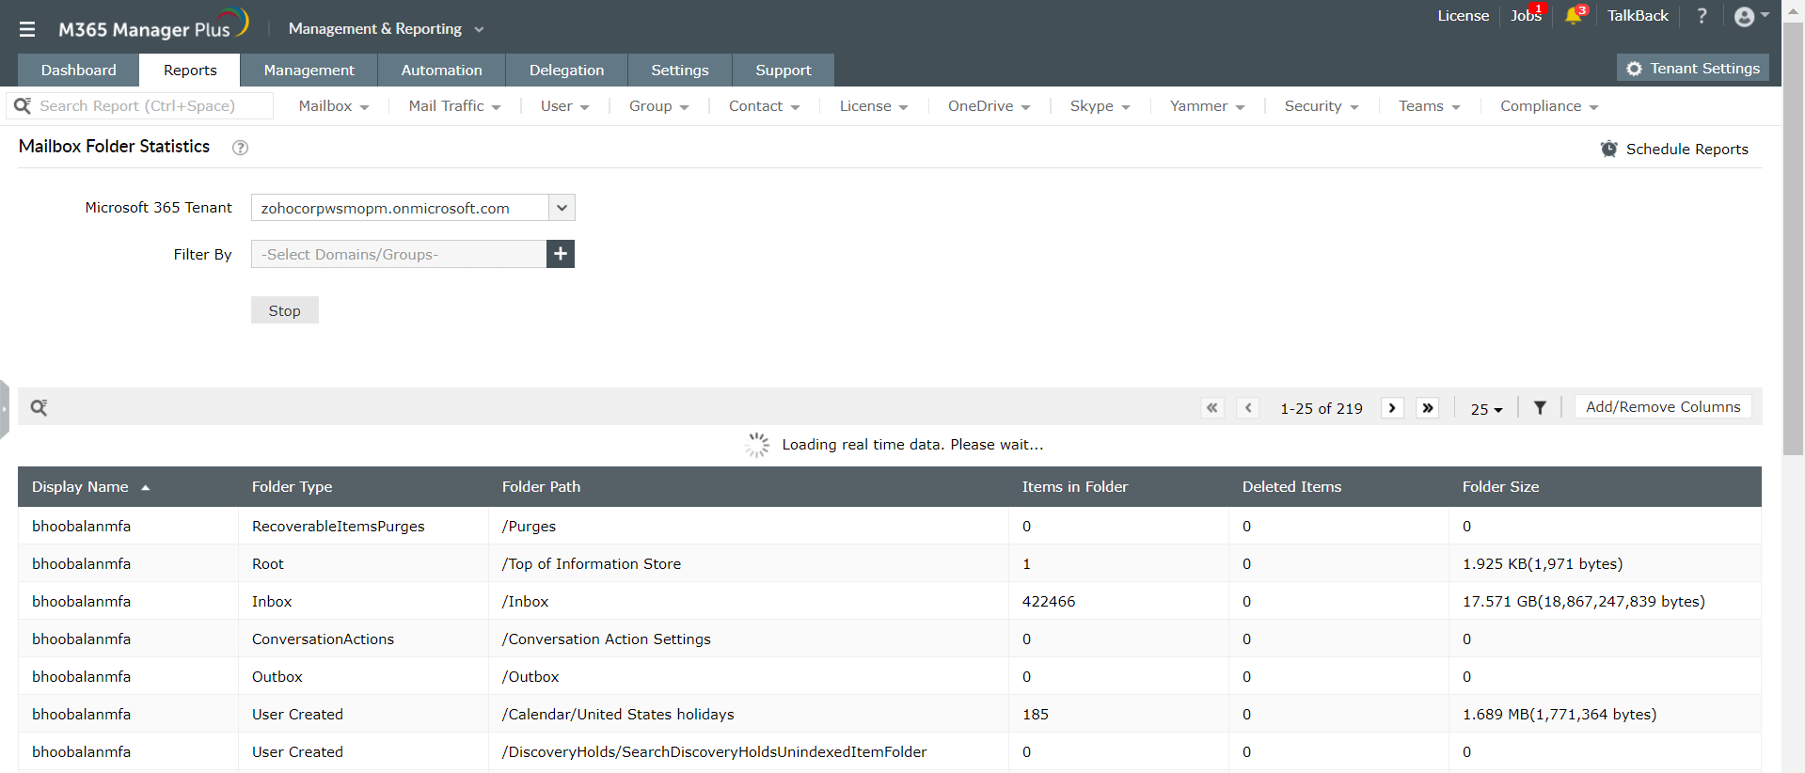Open the user account avatar menu
Screen dimensions: 1805x773
1749,16
